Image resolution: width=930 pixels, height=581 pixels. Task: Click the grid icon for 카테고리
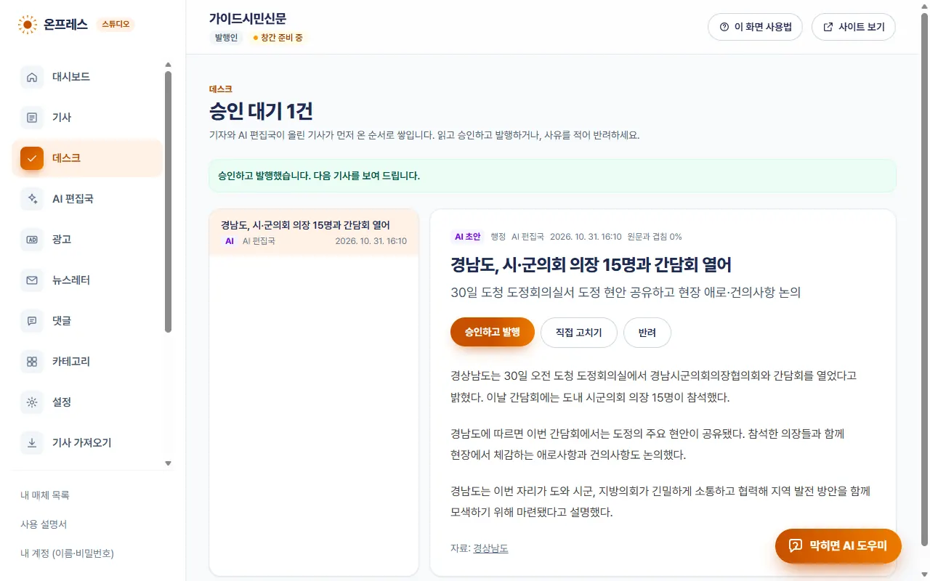point(32,362)
